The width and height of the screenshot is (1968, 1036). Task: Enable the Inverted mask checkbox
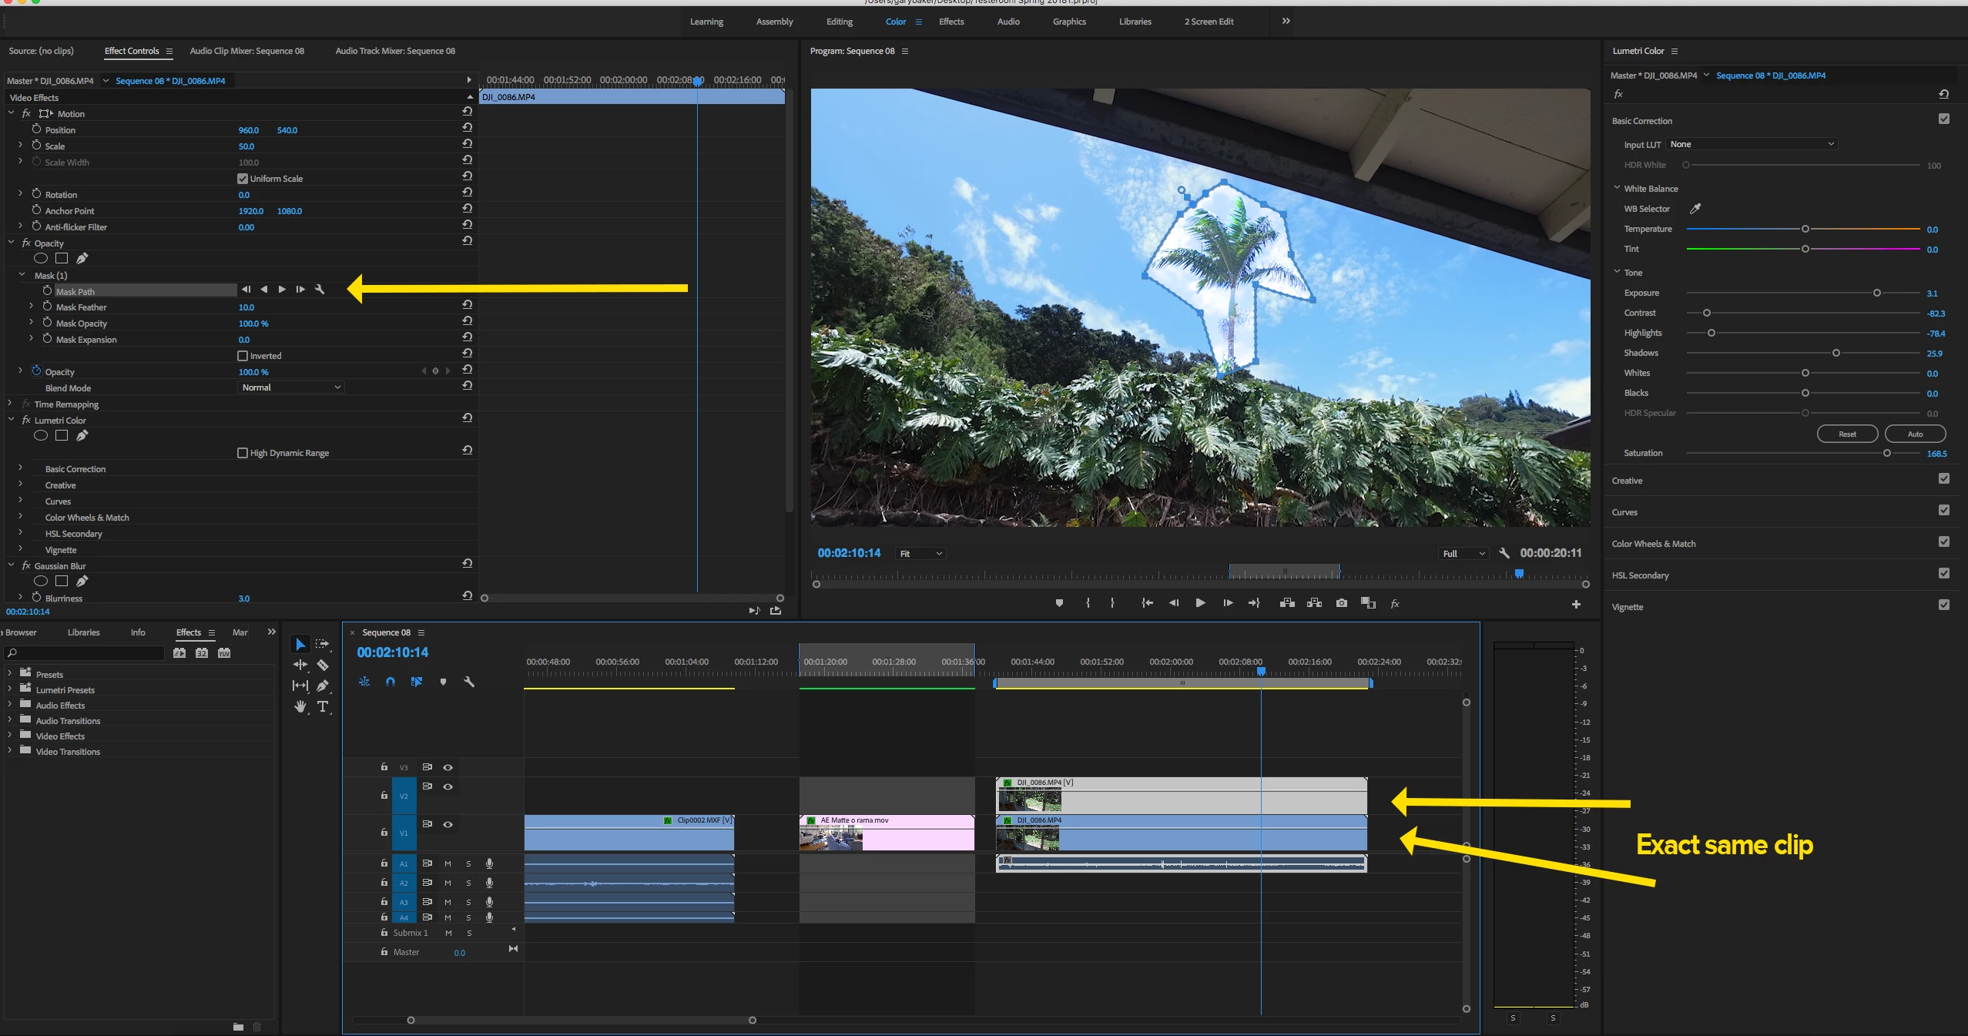[x=243, y=356]
